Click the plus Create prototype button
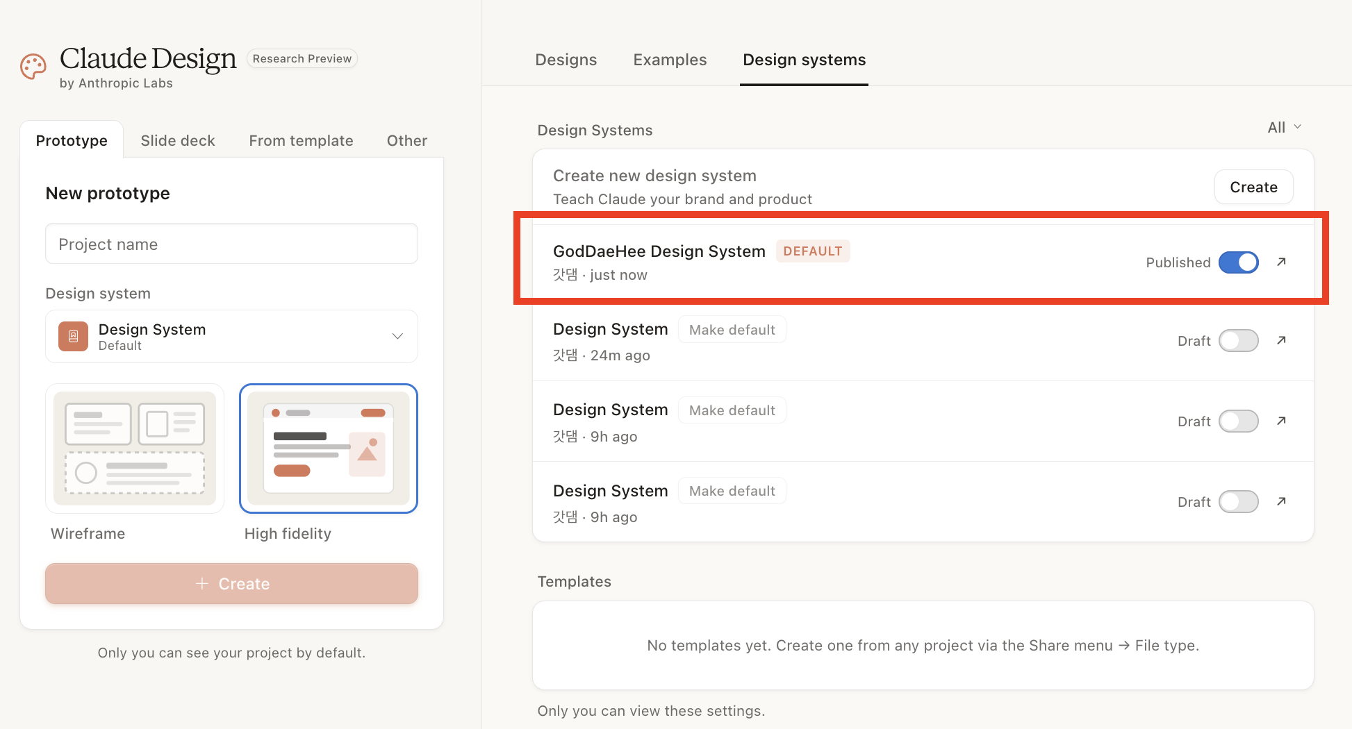The width and height of the screenshot is (1352, 729). tap(231, 584)
